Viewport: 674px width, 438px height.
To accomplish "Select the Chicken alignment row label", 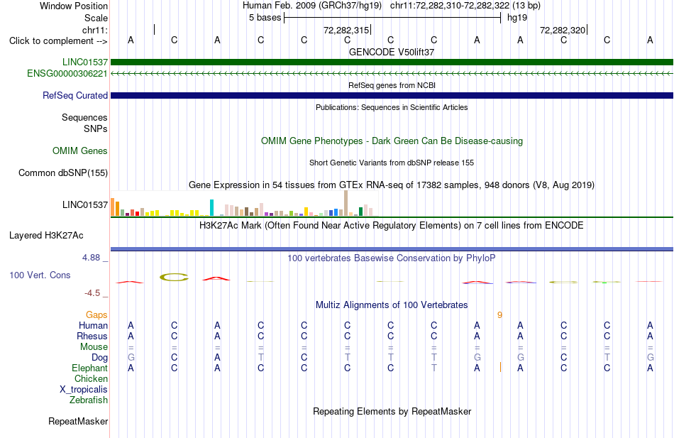I will [x=91, y=378].
